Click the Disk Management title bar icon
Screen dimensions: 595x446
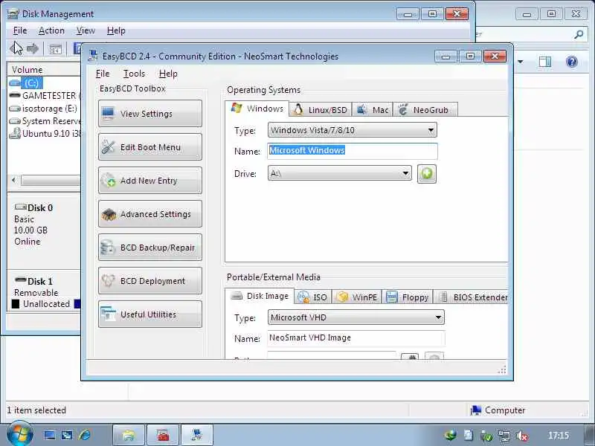[13, 13]
